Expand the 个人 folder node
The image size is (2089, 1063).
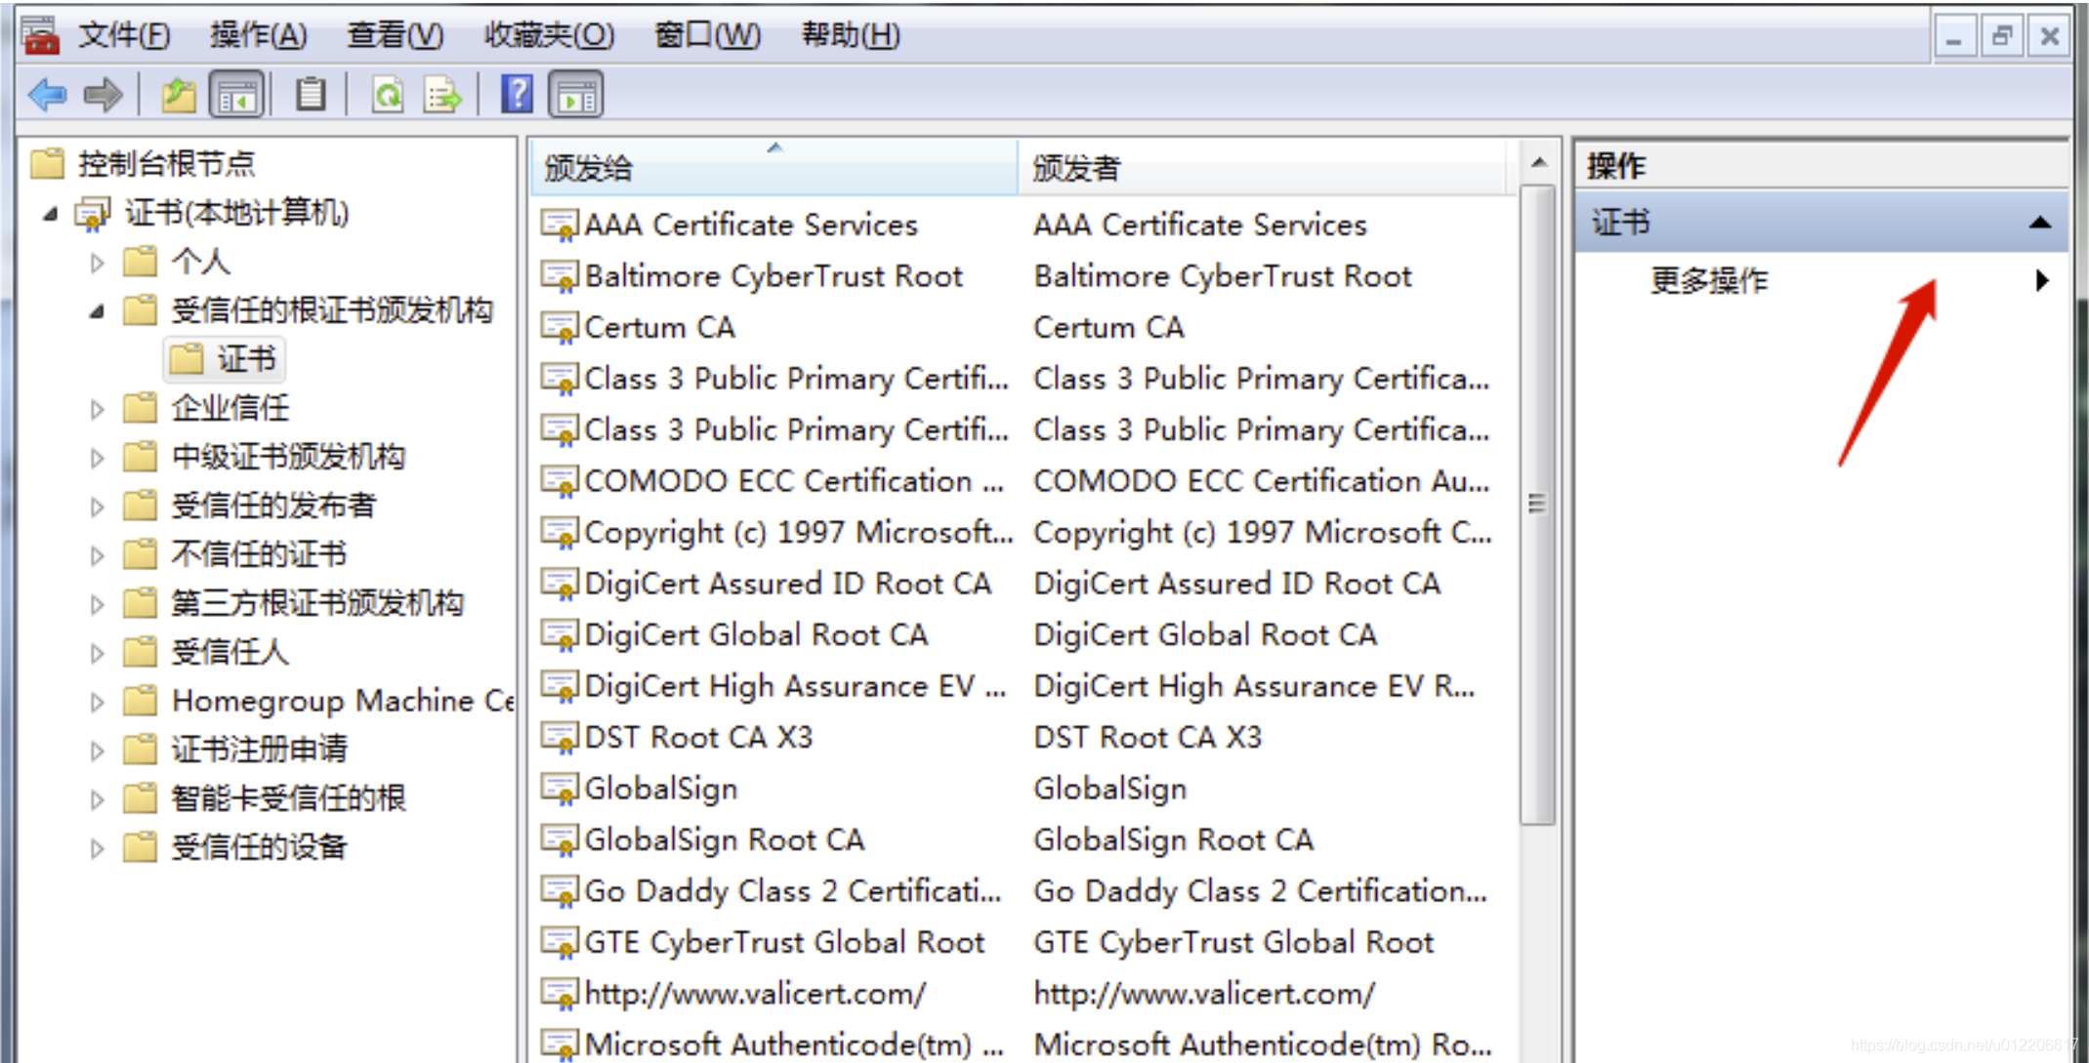[97, 263]
